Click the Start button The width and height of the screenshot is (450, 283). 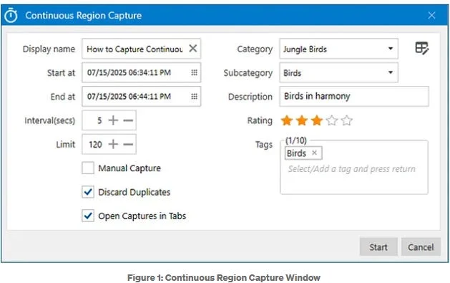click(x=378, y=246)
